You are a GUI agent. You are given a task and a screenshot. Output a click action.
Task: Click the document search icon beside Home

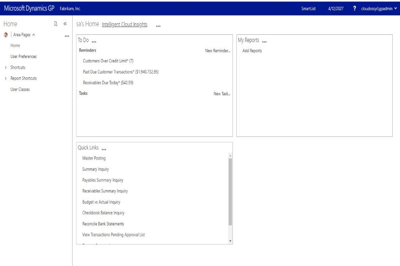56,24
